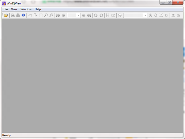Image resolution: width=185 pixels, height=139 pixels.
Task: Select the Hand drag tool
Action: point(30,15)
